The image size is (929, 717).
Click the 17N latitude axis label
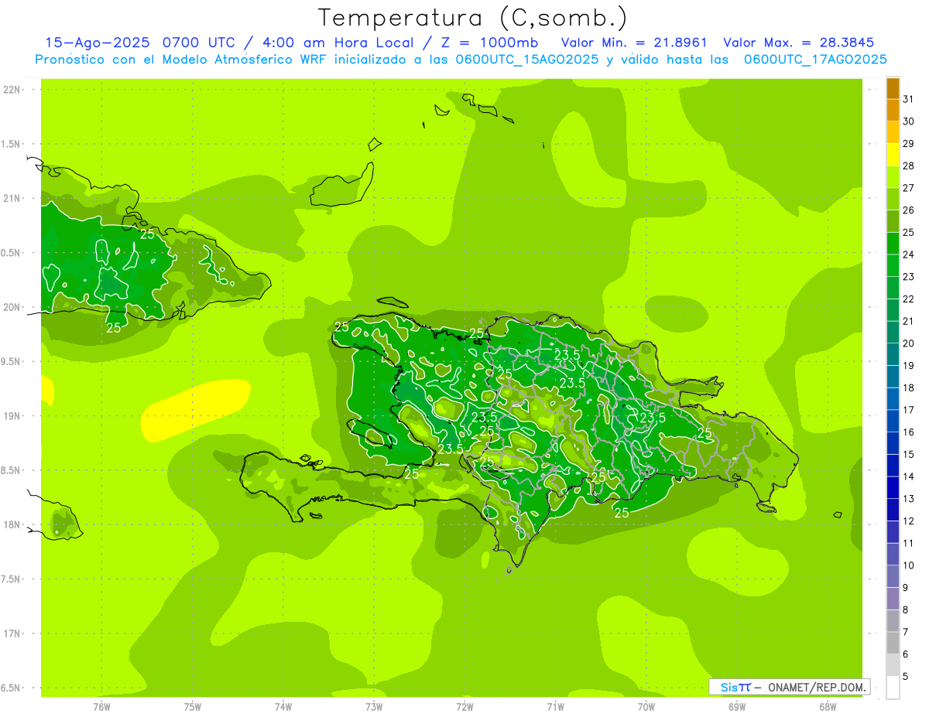point(12,633)
